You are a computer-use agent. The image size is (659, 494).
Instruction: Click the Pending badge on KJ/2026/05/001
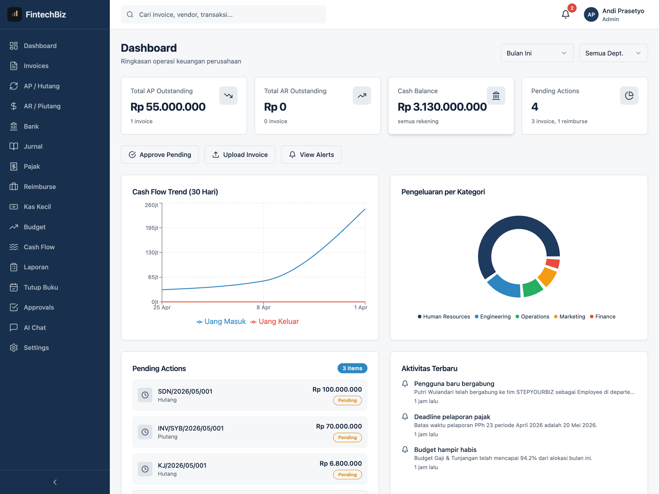(347, 475)
